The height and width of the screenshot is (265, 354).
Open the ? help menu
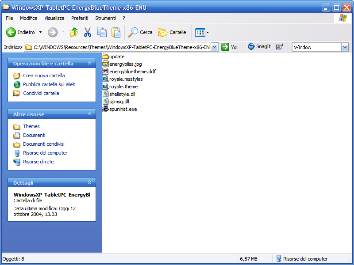pos(124,18)
